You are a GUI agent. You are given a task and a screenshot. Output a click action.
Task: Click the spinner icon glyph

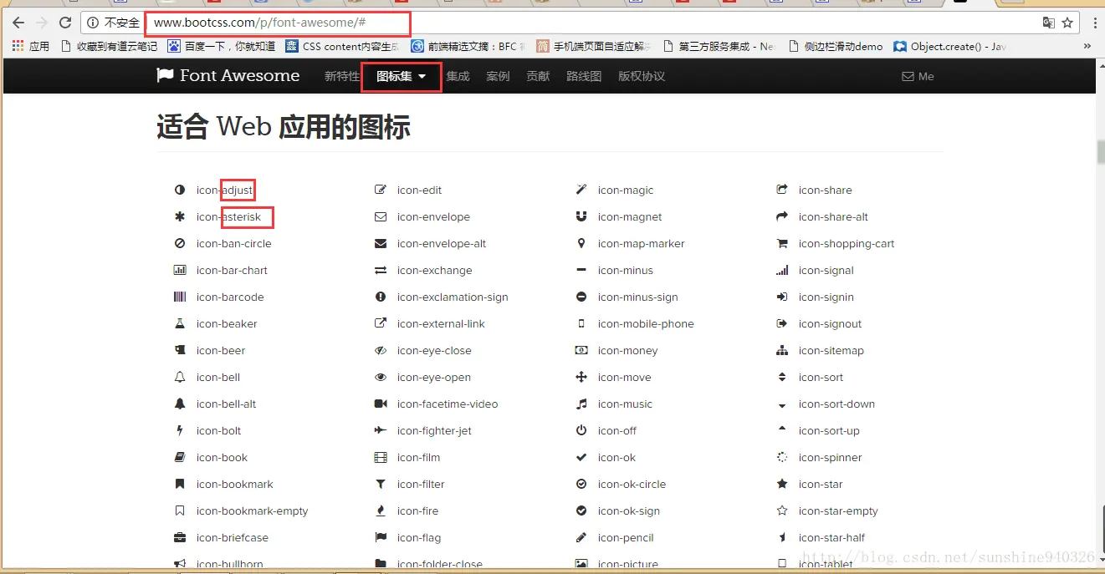pyautogui.click(x=782, y=457)
